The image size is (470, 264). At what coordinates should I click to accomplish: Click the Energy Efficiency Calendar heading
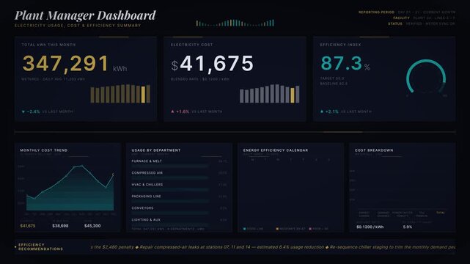coord(276,150)
